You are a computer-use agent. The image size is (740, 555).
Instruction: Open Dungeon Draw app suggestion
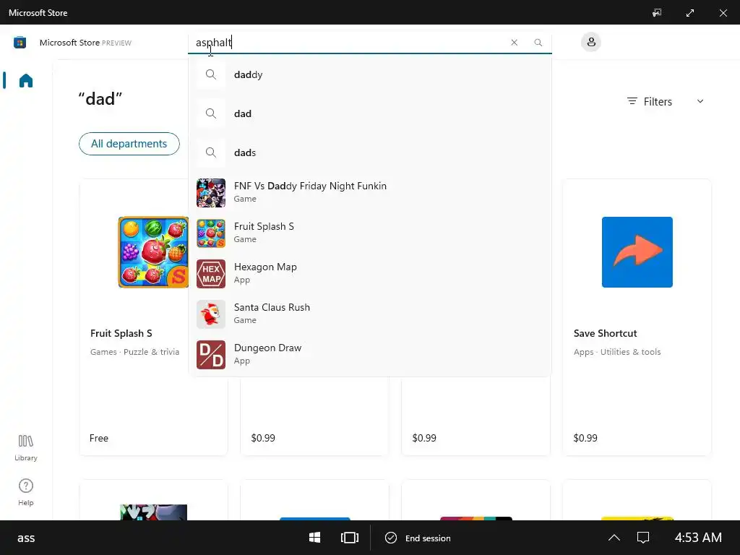point(369,354)
